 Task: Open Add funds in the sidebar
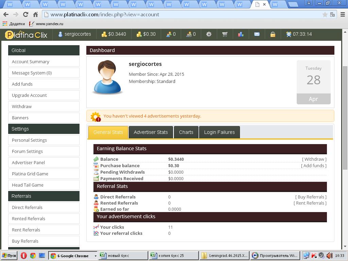[44, 84]
